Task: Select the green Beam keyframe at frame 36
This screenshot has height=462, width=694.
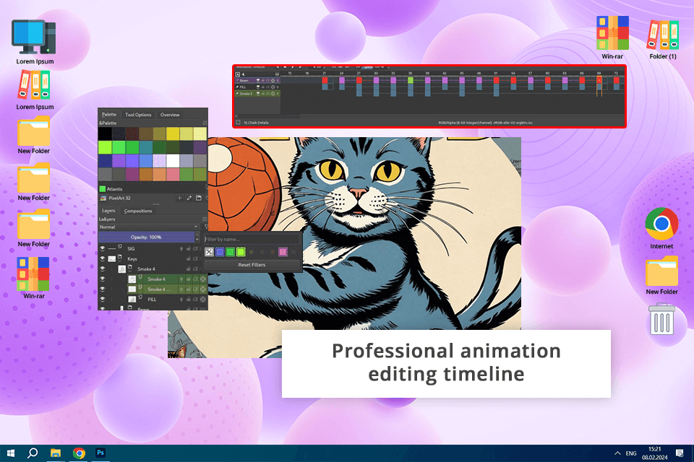Action: pos(411,80)
